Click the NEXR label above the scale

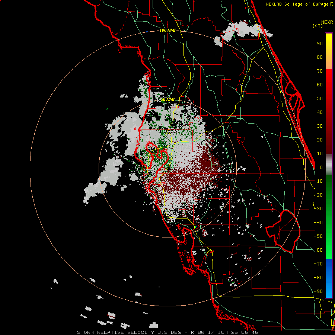327,22
